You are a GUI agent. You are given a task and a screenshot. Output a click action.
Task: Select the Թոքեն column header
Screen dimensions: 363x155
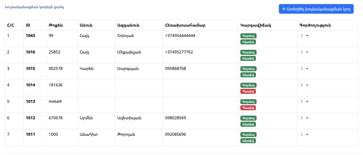[x=56, y=25]
